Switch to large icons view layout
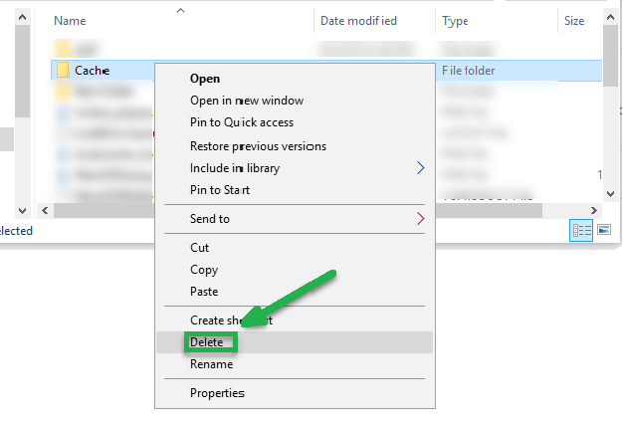 603,231
